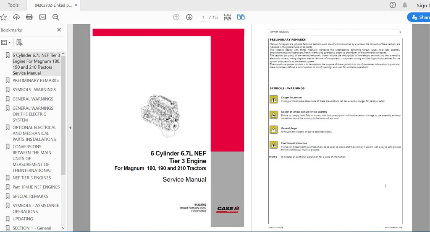The height and width of the screenshot is (232, 430).
Task: Open SECTION 1 - General bookmark
Action: [x=32, y=228]
